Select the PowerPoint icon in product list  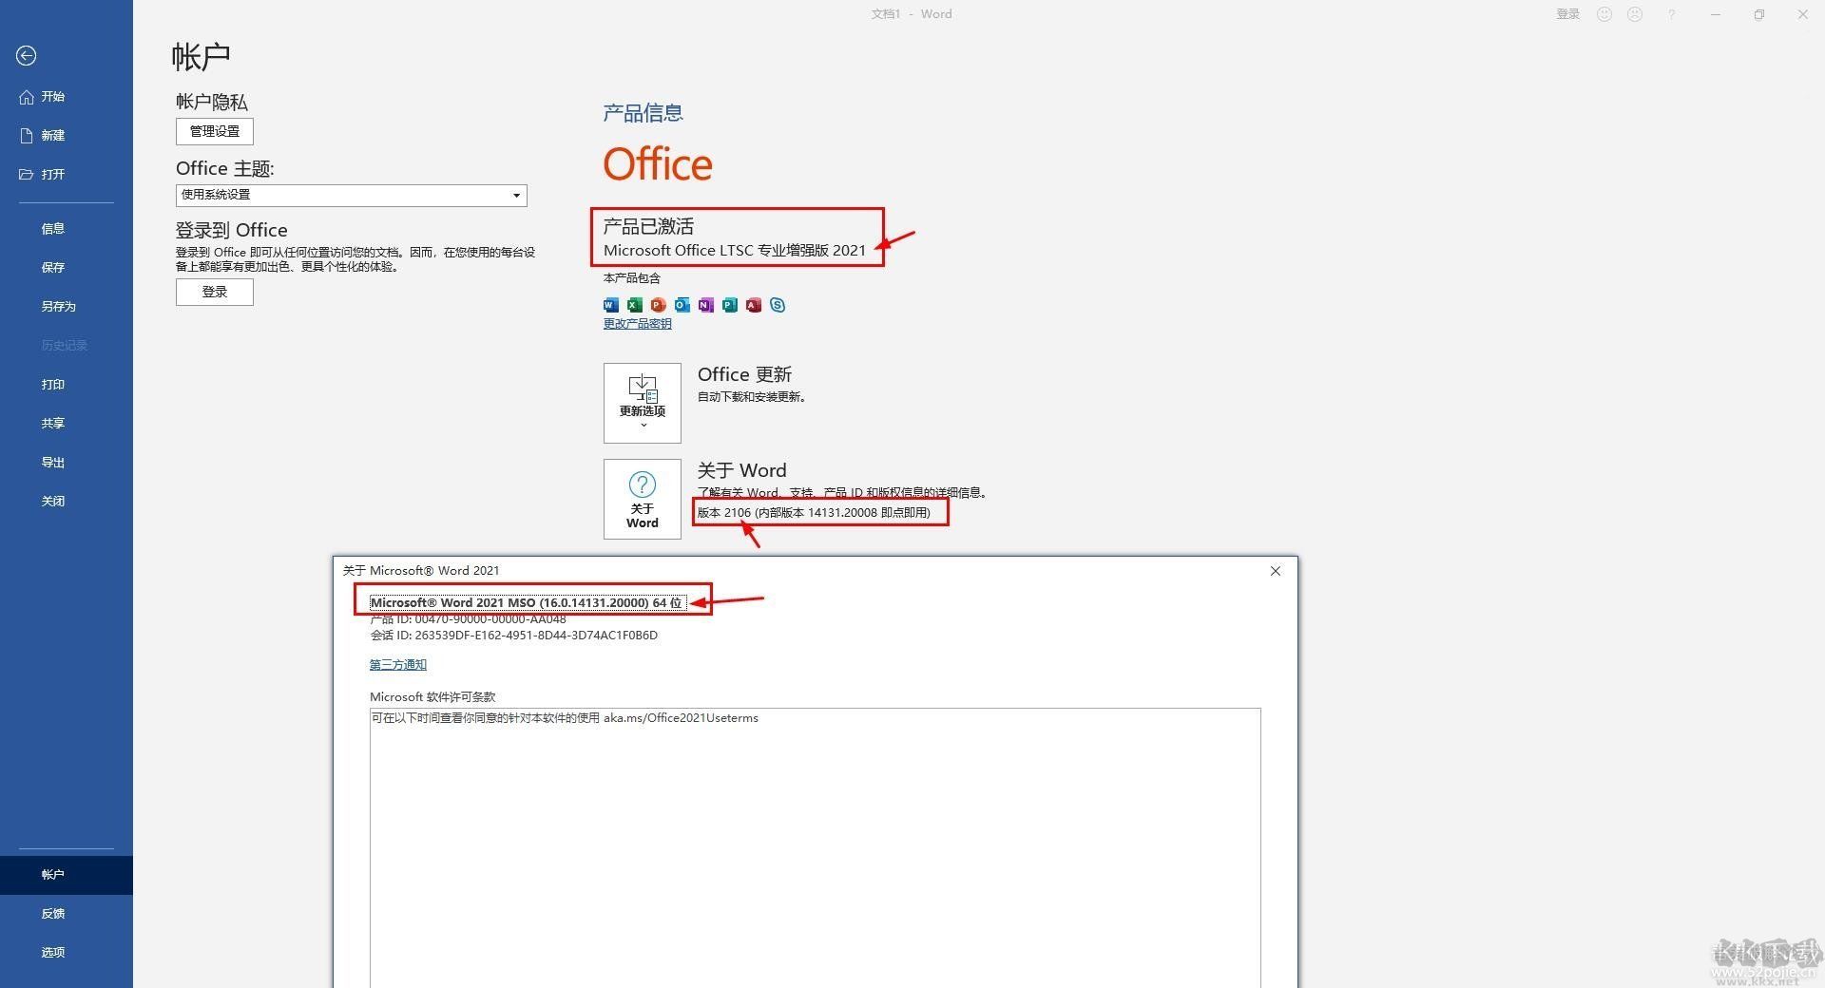[658, 305]
